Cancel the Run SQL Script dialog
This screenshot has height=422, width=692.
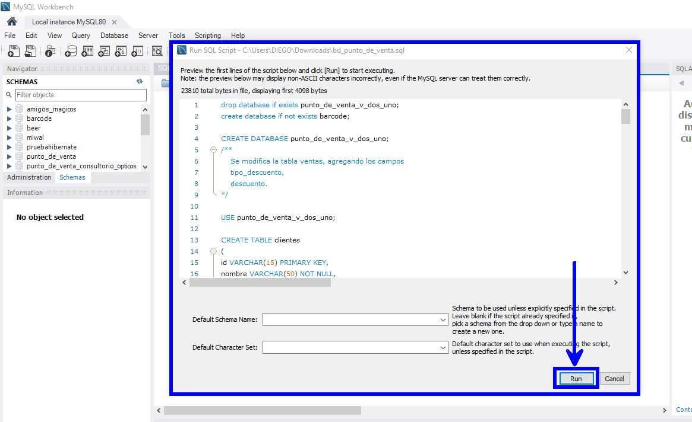[x=615, y=378]
